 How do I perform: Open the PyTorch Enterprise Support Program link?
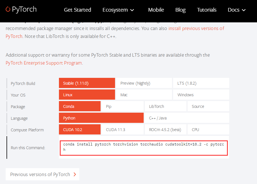[44, 63]
